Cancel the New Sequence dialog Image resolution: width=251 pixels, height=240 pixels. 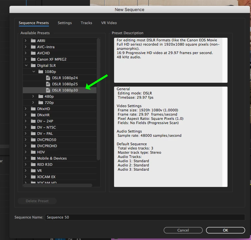[x=183, y=230]
